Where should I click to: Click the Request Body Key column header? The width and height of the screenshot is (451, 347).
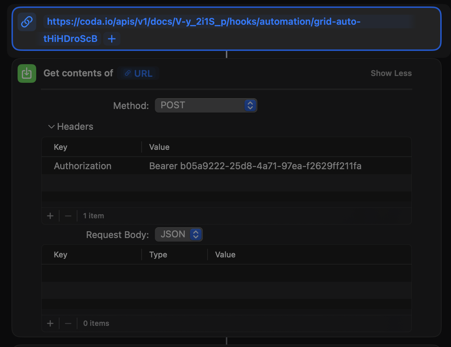pos(61,255)
